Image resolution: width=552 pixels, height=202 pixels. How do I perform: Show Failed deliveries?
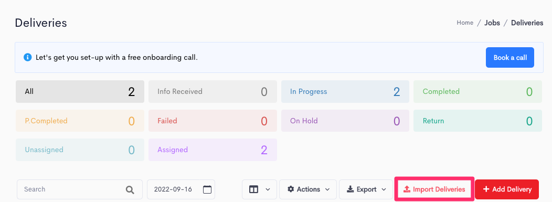click(x=213, y=121)
